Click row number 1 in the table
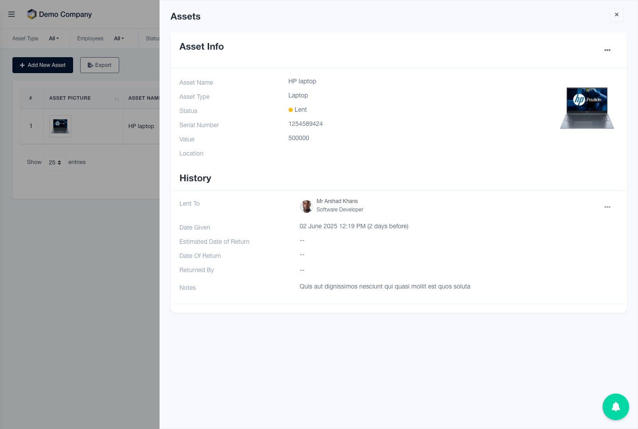638x429 pixels. [31, 126]
